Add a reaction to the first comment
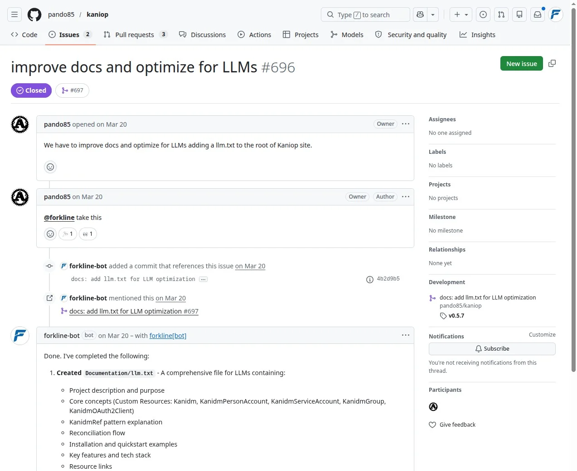Viewport: 577px width, 471px height. tap(50, 167)
